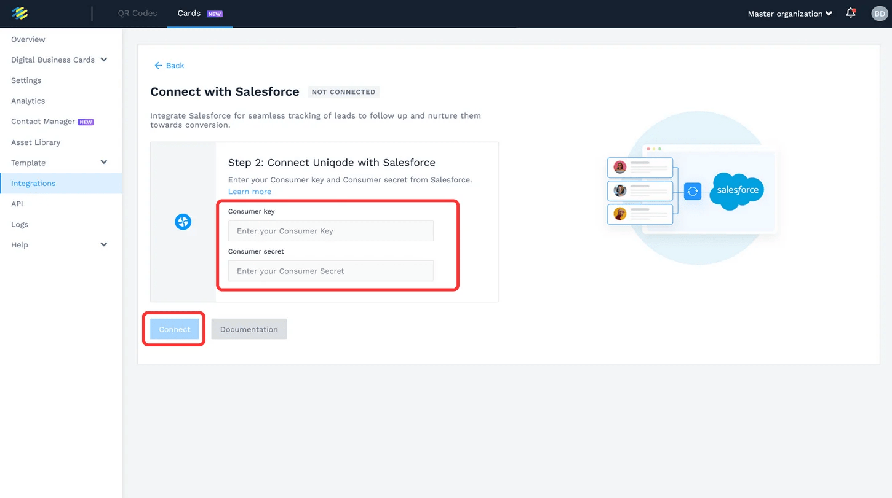Click the Consumer key input field

[330, 230]
